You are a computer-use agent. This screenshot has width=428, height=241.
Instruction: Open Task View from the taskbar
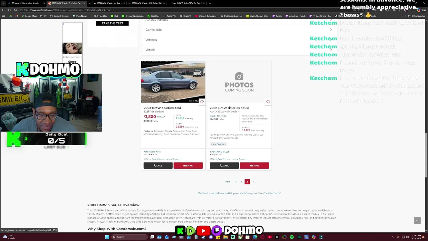point(152,237)
